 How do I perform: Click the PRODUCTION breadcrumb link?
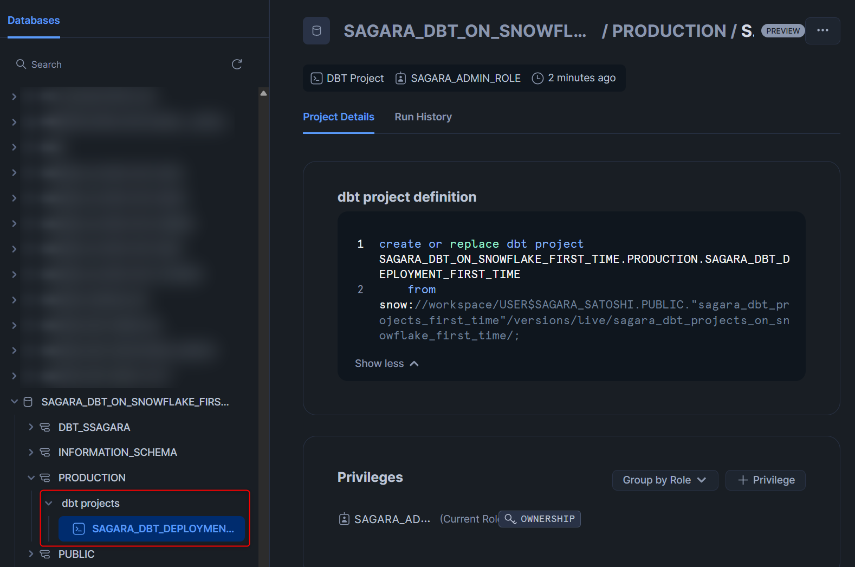point(669,31)
